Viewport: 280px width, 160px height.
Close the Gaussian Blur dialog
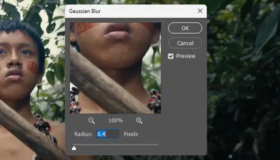click(200, 11)
